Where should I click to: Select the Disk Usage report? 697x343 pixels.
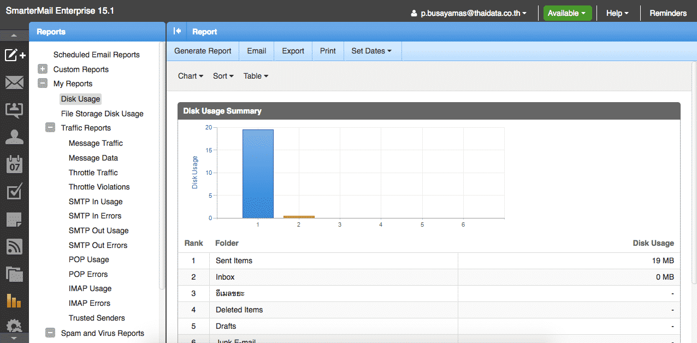pos(81,99)
